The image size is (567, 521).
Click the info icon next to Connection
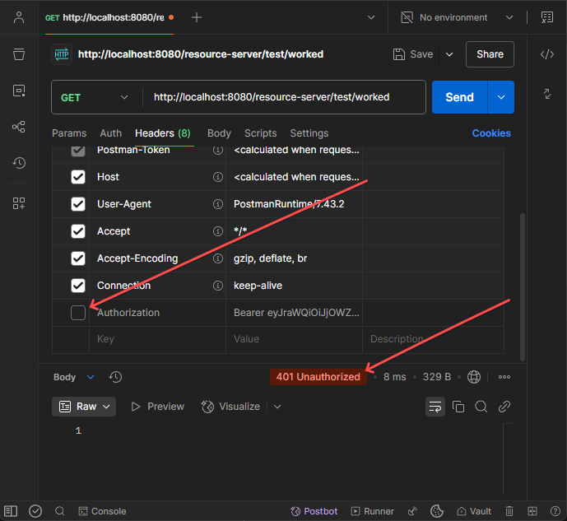(x=218, y=286)
